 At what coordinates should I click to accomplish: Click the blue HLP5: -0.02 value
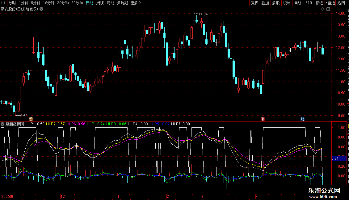point(159,124)
